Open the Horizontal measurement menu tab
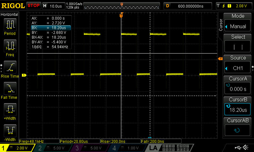This screenshot has width=254, height=152. [10, 14]
